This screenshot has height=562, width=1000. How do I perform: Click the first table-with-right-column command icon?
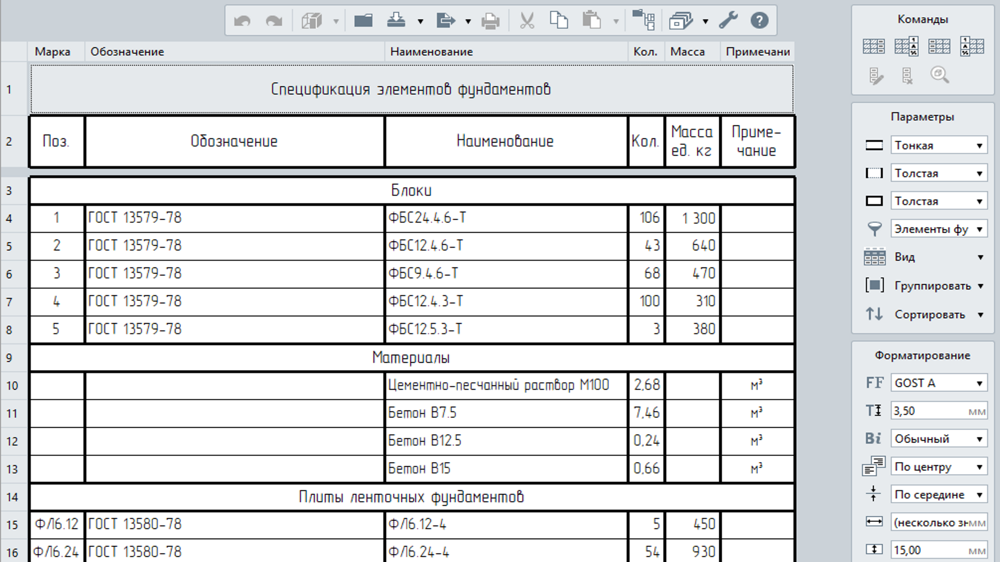[x=873, y=46]
